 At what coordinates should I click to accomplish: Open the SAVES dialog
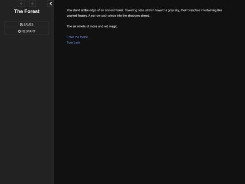(x=27, y=25)
